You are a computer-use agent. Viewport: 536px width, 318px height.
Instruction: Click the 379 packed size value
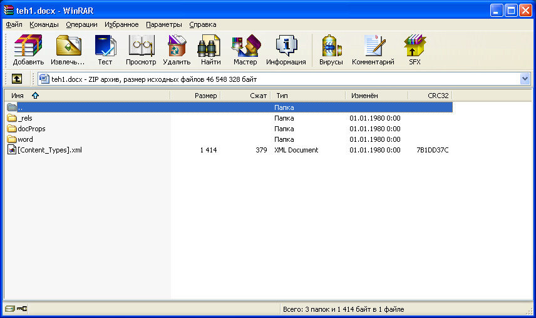tap(261, 150)
